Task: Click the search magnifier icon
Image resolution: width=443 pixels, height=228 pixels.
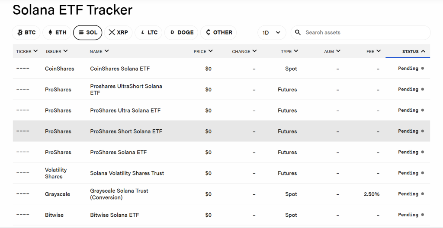Action: [298, 32]
